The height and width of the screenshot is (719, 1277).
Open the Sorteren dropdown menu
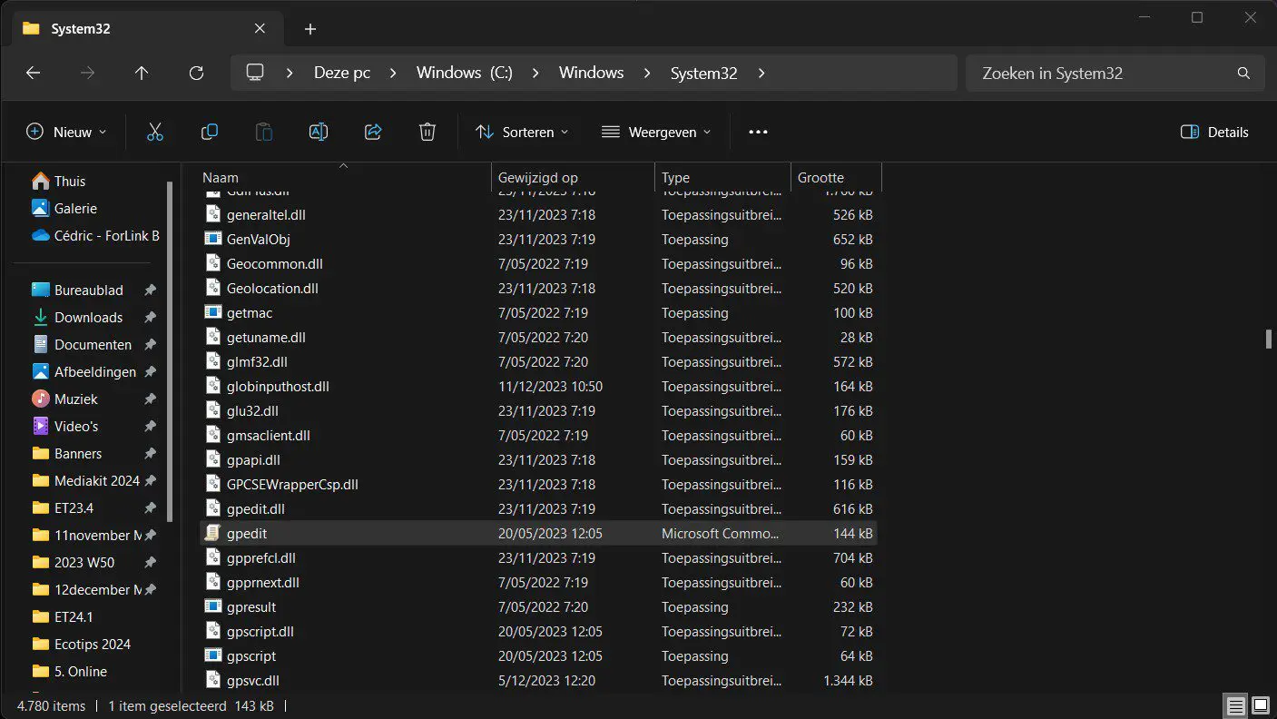tap(522, 132)
